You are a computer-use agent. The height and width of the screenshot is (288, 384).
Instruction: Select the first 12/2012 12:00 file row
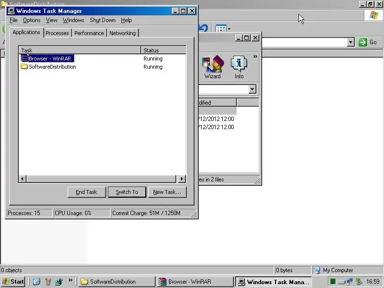216,119
